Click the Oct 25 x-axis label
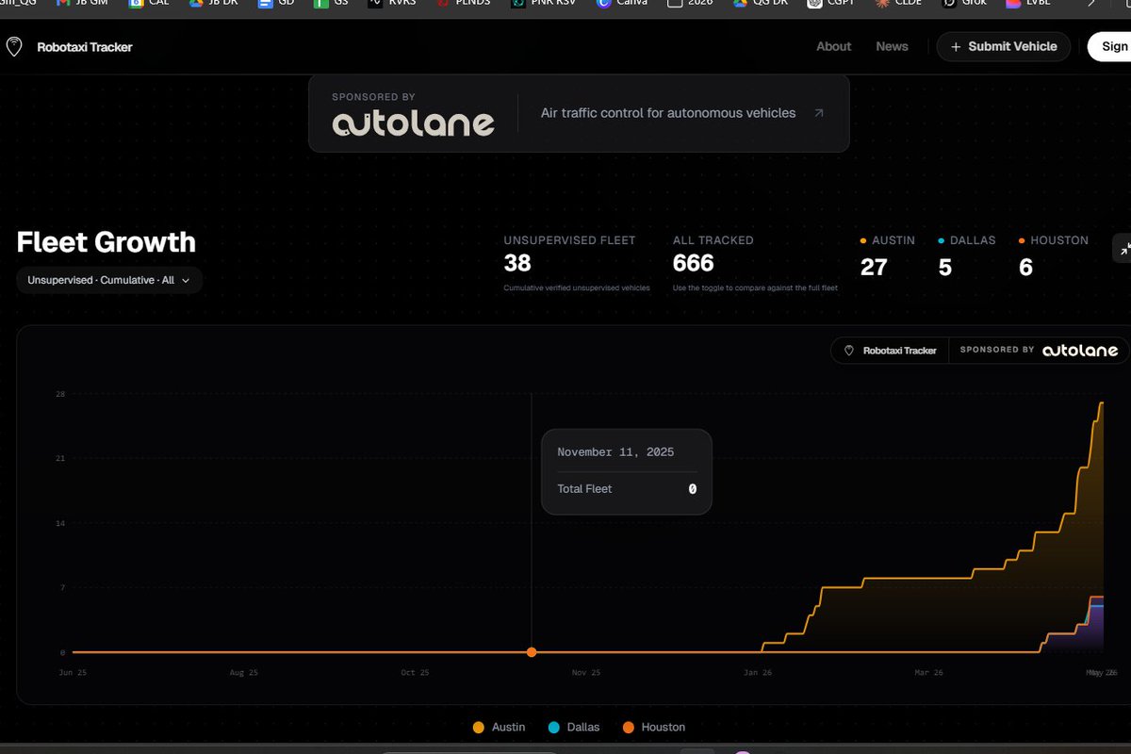Screen dimensions: 1131x754 pyautogui.click(x=415, y=673)
